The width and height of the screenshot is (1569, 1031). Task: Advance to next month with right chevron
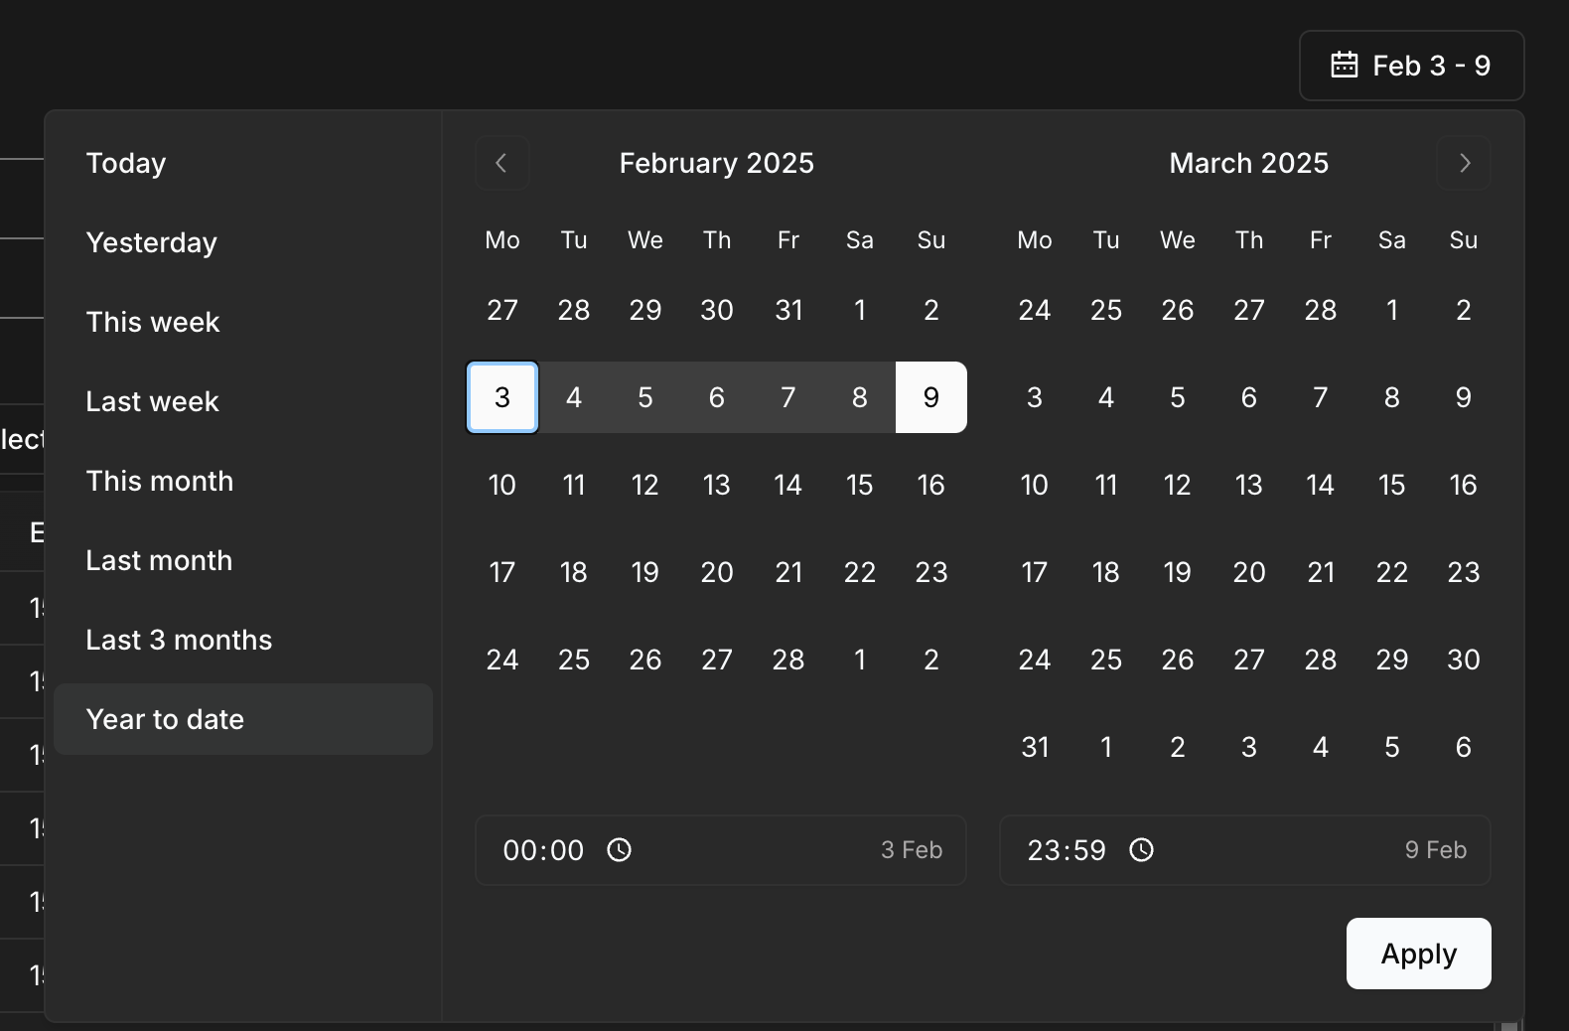pos(1464,163)
